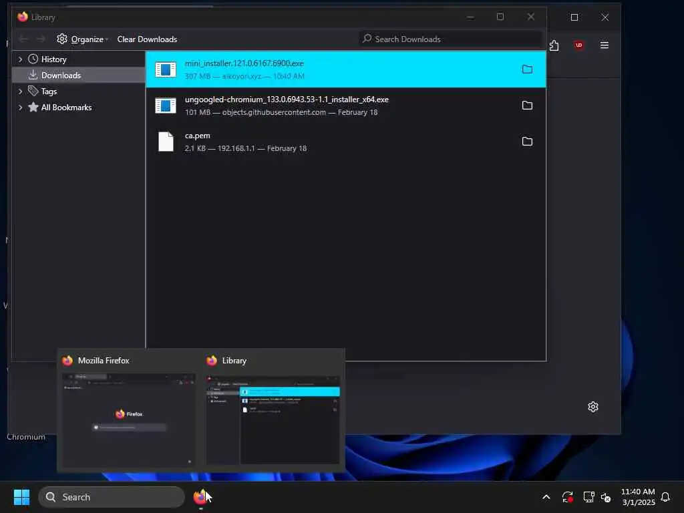Screen dimensions: 684x513
Task: Open clock showing 11:40 AM
Action: click(x=638, y=497)
